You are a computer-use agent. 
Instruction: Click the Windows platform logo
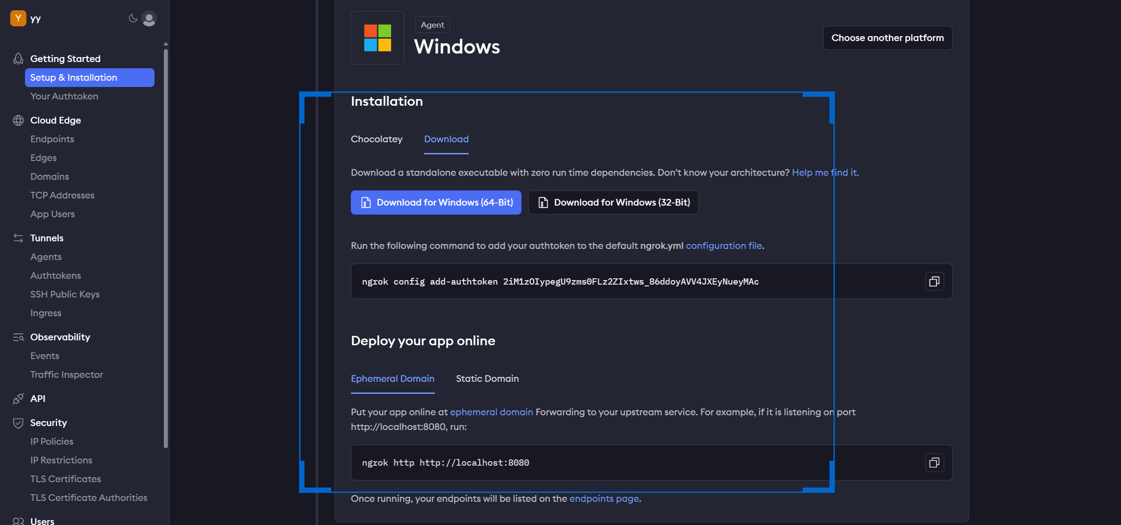(377, 38)
